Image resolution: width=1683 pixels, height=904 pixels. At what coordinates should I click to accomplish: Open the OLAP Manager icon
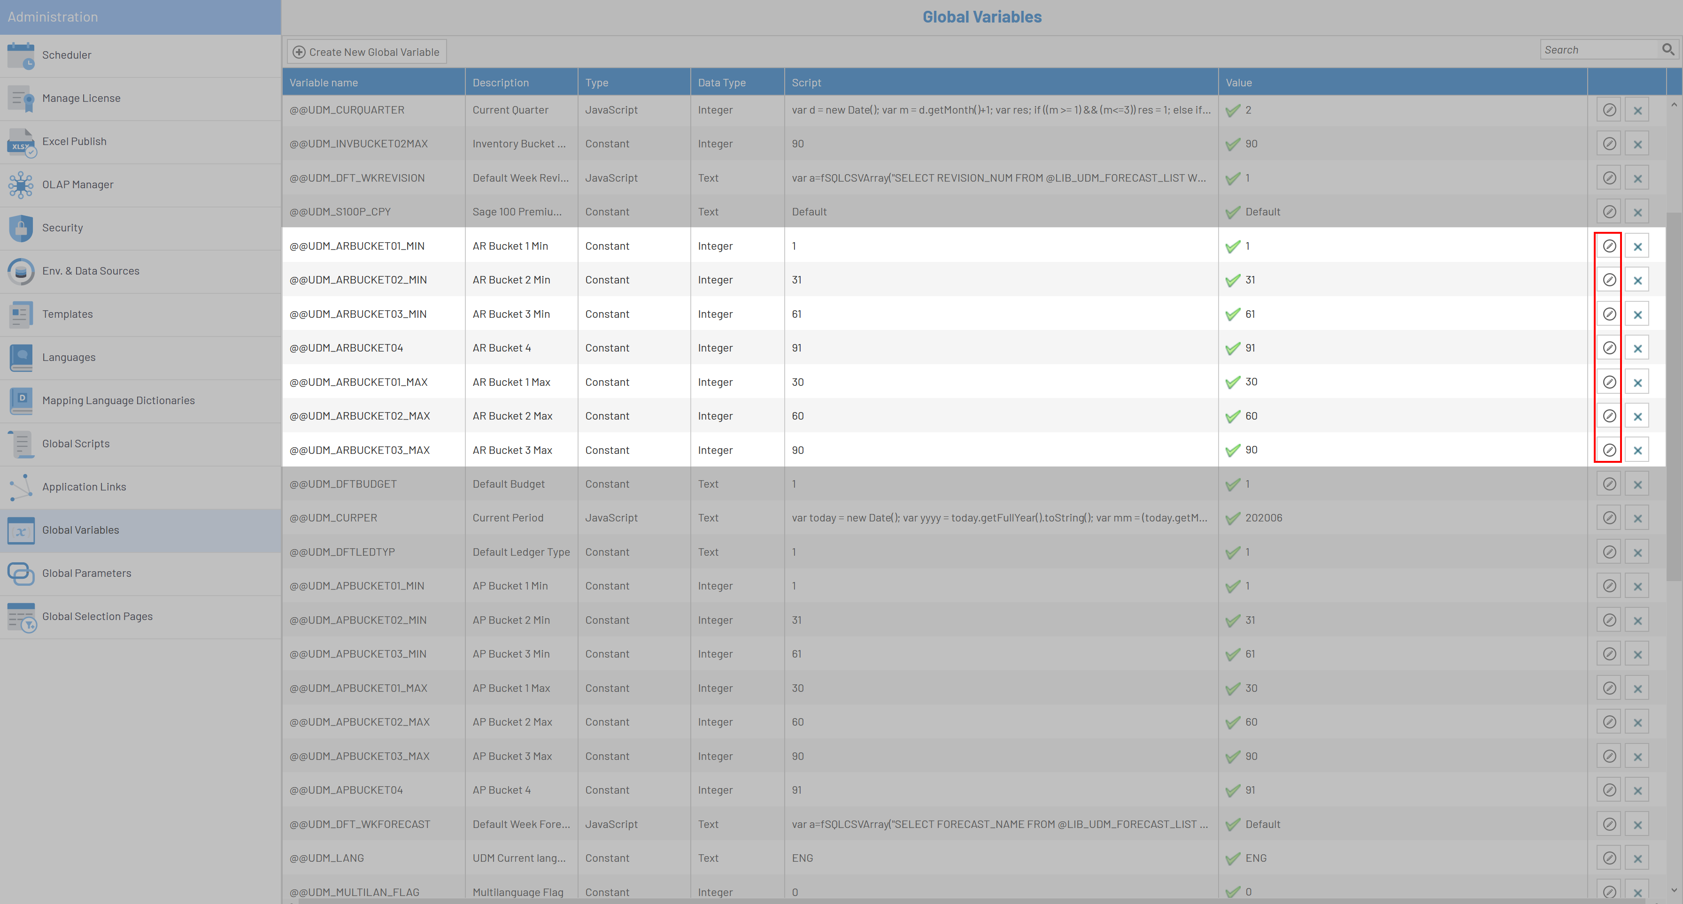(x=21, y=185)
